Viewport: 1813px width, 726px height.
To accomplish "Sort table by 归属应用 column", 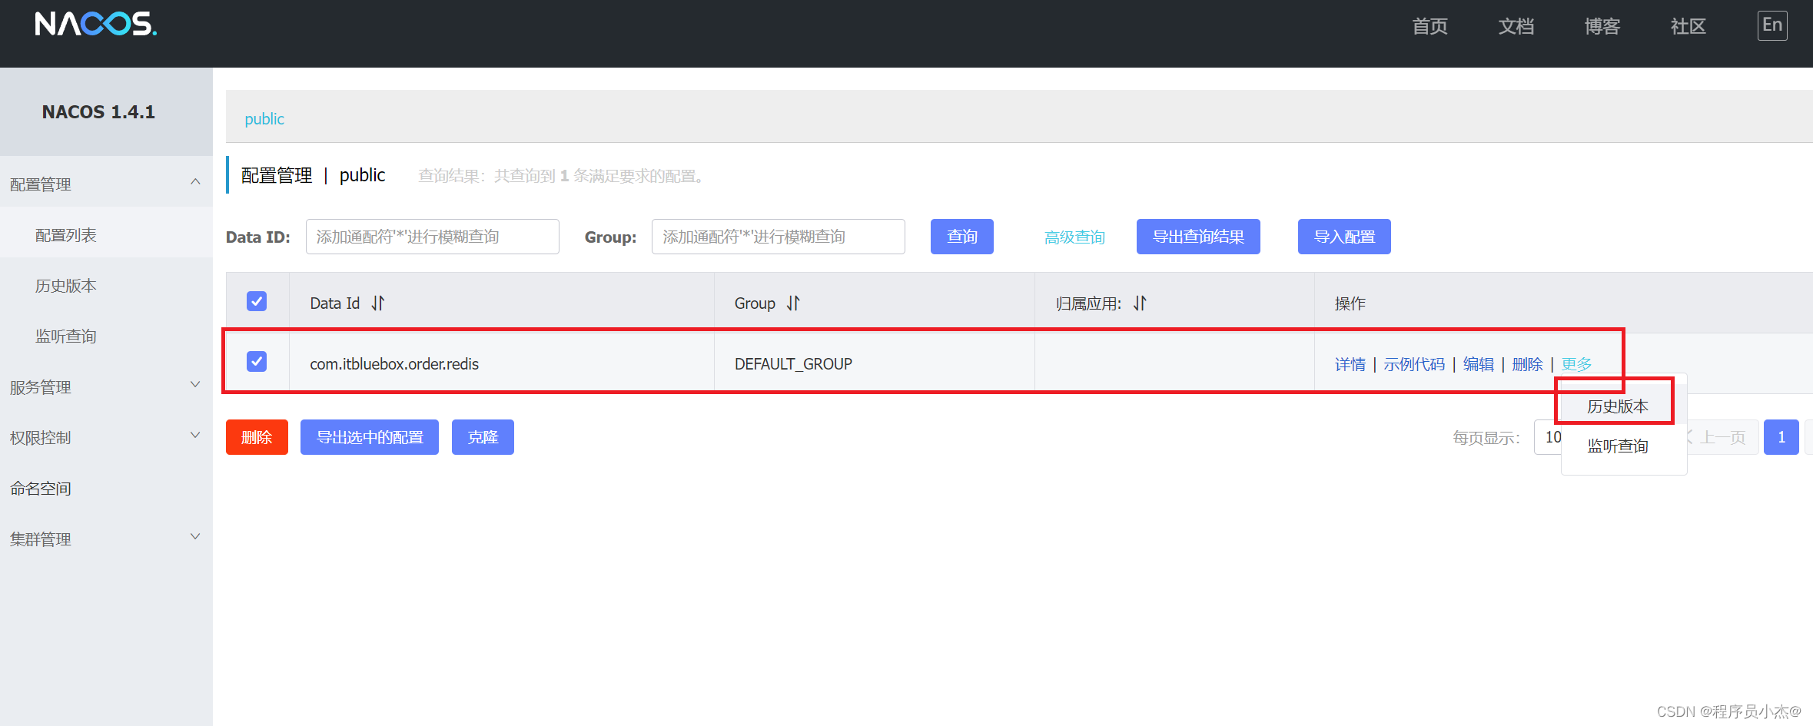I will point(1140,303).
